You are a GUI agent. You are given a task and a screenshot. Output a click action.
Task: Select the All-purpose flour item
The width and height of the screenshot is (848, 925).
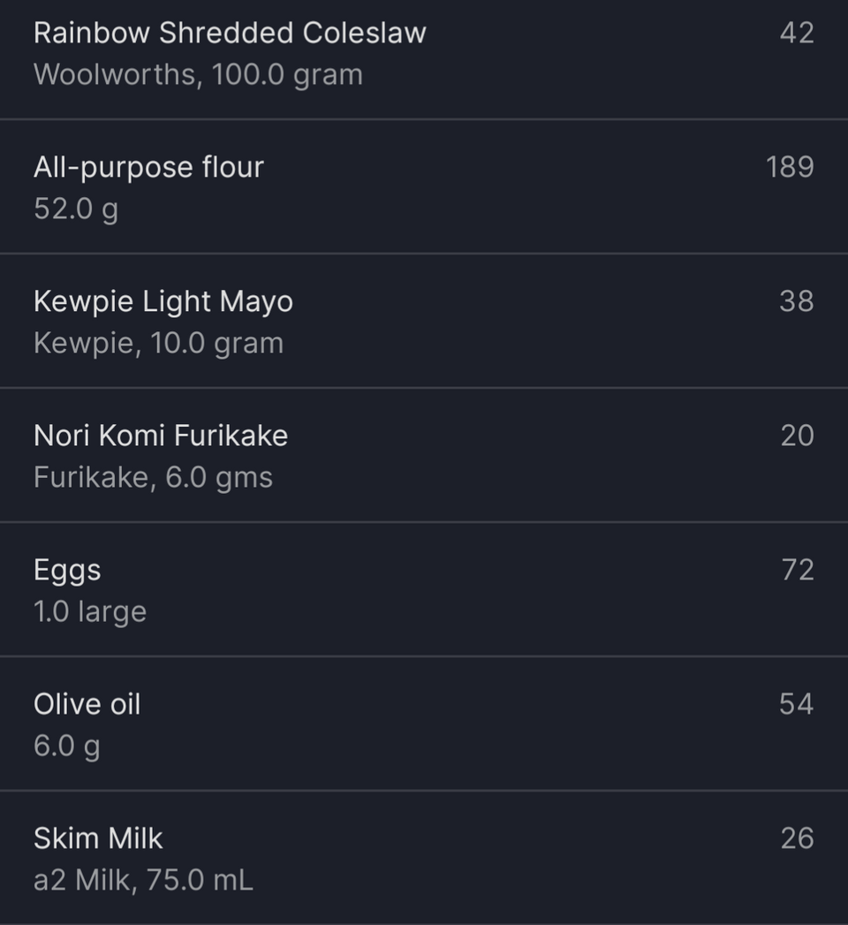tap(424, 187)
